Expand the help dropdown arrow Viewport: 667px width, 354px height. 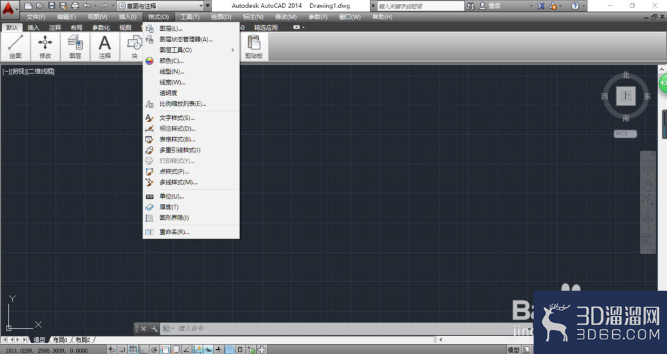click(x=583, y=6)
